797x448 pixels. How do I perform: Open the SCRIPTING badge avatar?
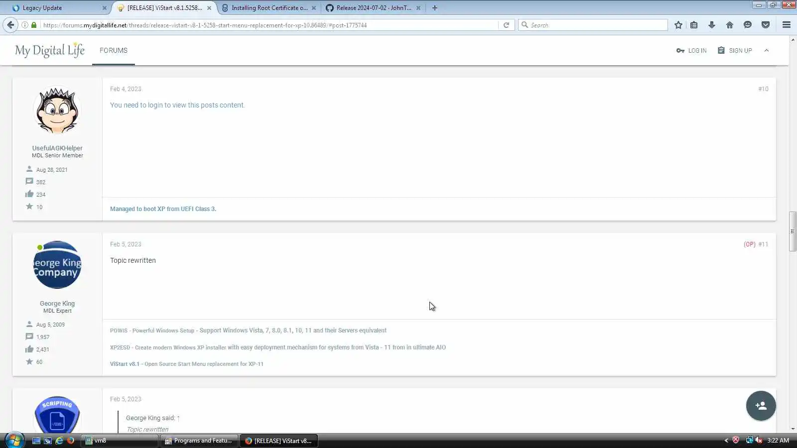57,415
